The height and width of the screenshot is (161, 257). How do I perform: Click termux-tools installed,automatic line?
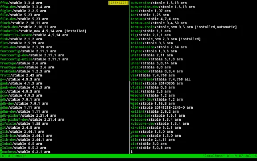(x=183, y=27)
